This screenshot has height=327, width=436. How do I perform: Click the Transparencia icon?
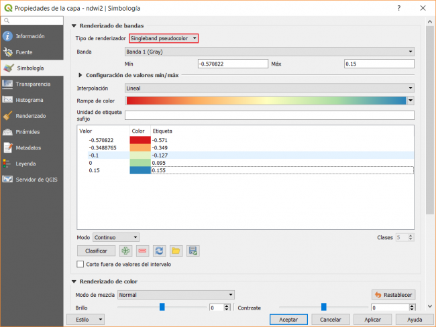(x=7, y=84)
